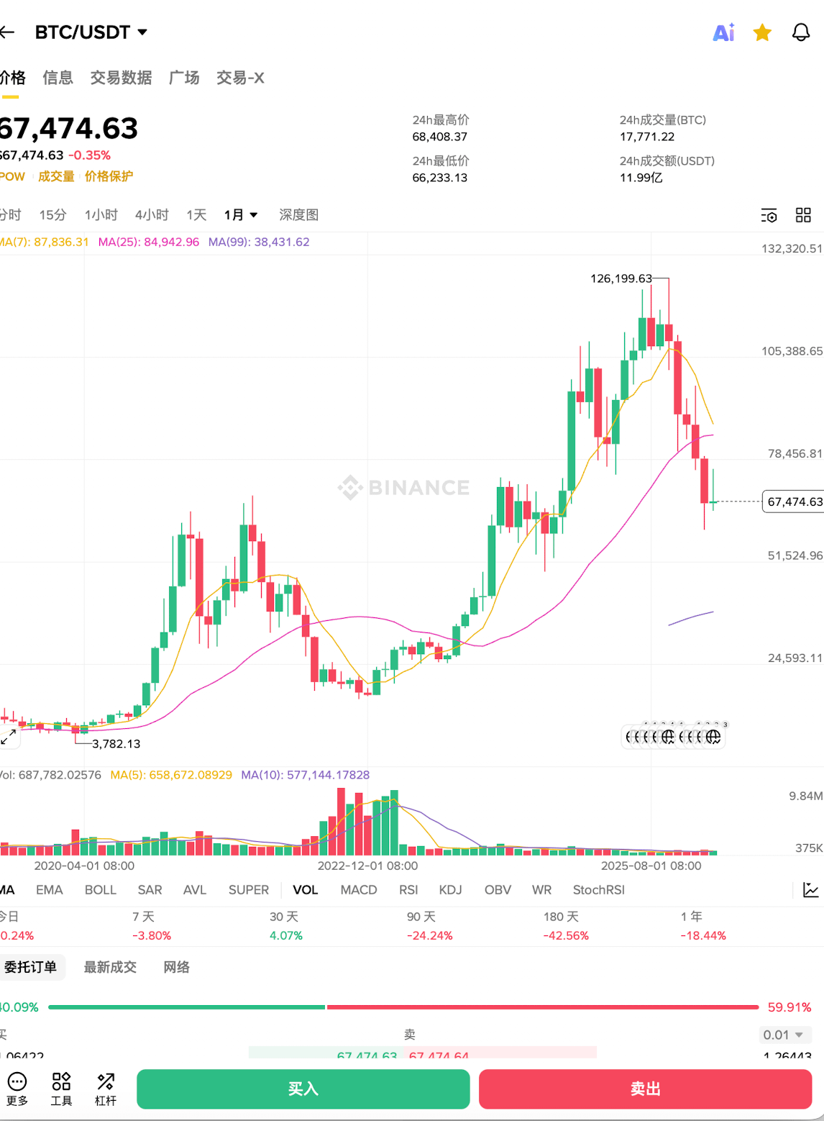Expand chart to fullscreen with diagonal arrows
Viewport: 824px width, 1121px height.
(9, 737)
